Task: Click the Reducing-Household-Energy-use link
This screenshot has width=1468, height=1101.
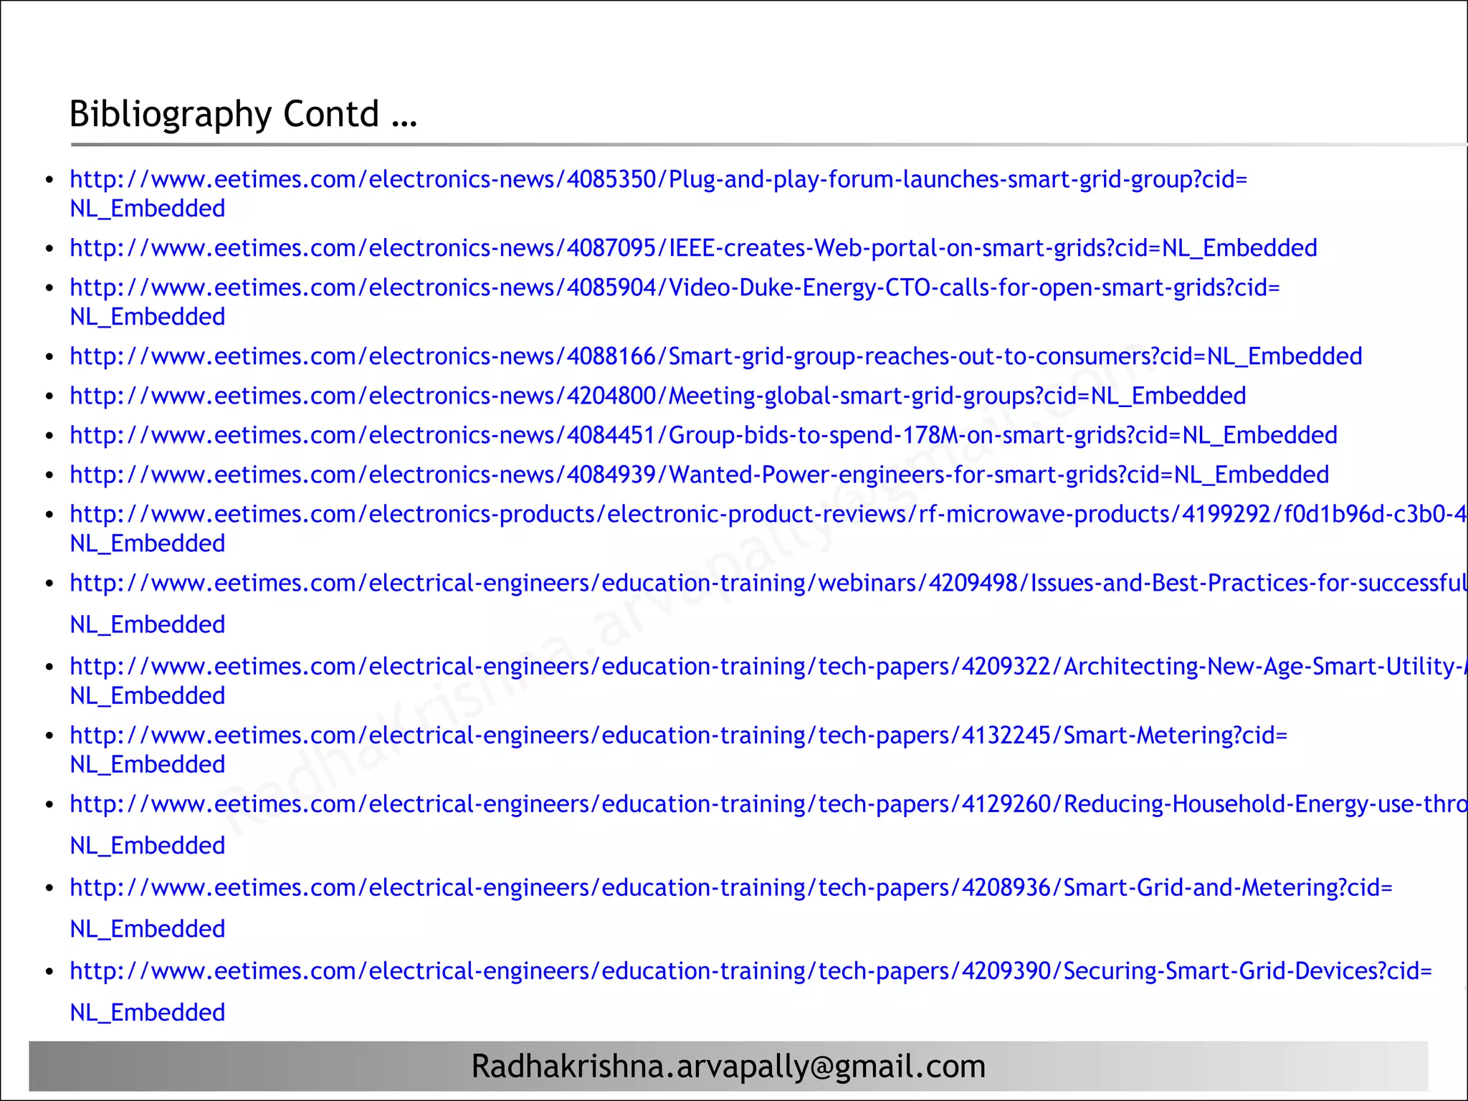Action: click(768, 824)
